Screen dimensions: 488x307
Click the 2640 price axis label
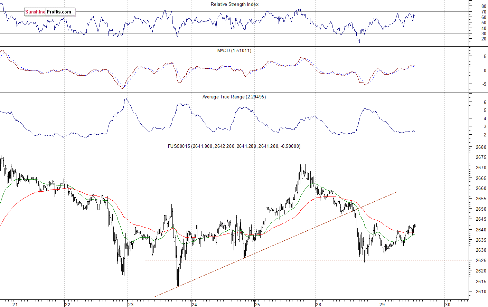[x=481, y=230]
